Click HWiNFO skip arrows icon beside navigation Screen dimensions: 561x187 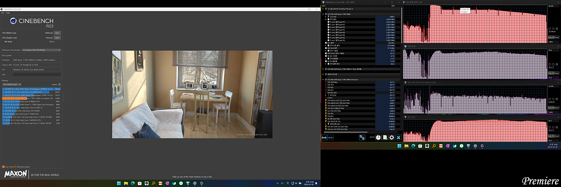point(330,138)
